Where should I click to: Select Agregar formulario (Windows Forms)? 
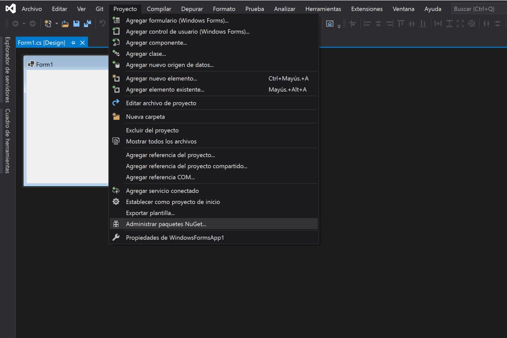tap(214, 20)
